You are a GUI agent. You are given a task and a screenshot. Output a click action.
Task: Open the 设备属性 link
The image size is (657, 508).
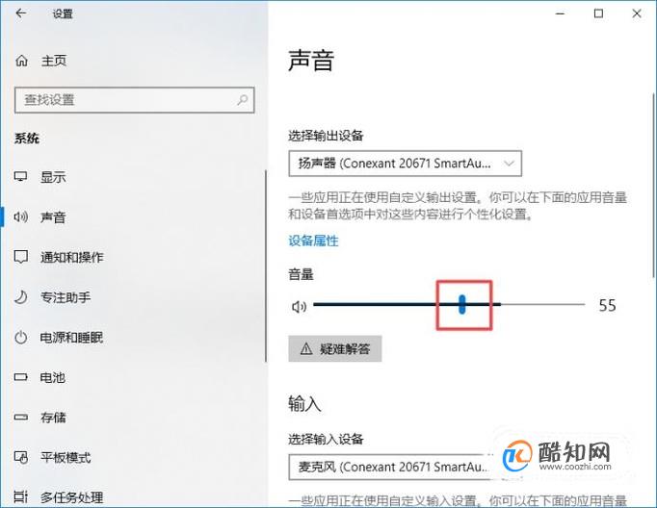click(x=313, y=241)
